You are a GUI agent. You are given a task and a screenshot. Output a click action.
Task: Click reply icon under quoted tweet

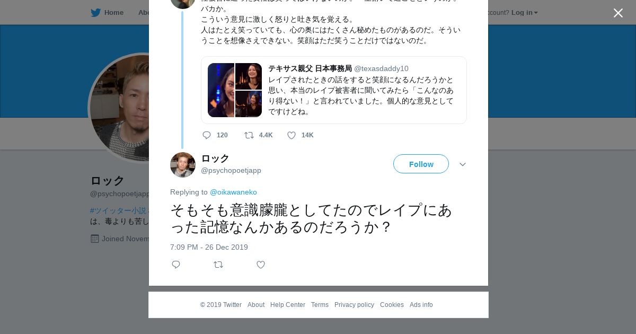(x=207, y=135)
